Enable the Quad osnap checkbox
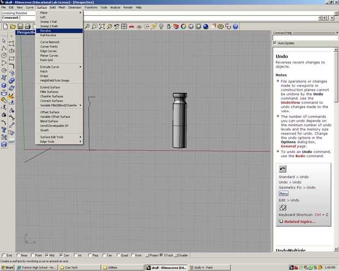Screen dimensions: 339x271 tap(118, 255)
